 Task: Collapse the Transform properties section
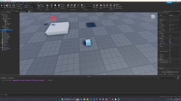(159, 20)
